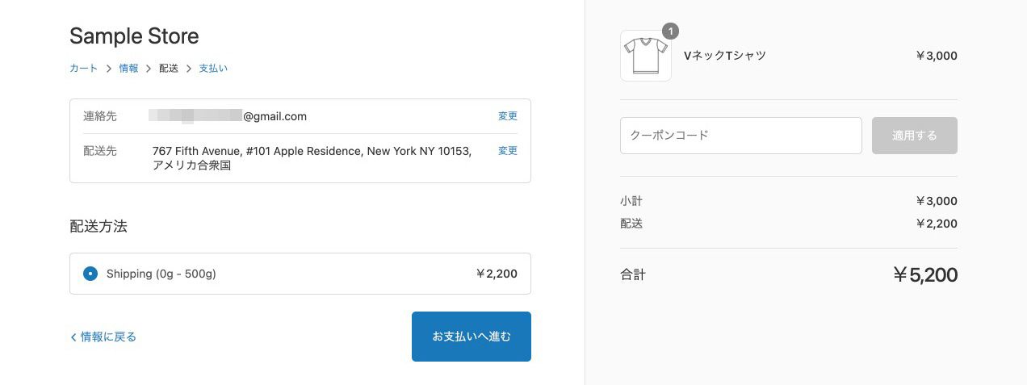Click 変更 next to the shipping address
The width and height of the screenshot is (1027, 385).
[x=508, y=151]
